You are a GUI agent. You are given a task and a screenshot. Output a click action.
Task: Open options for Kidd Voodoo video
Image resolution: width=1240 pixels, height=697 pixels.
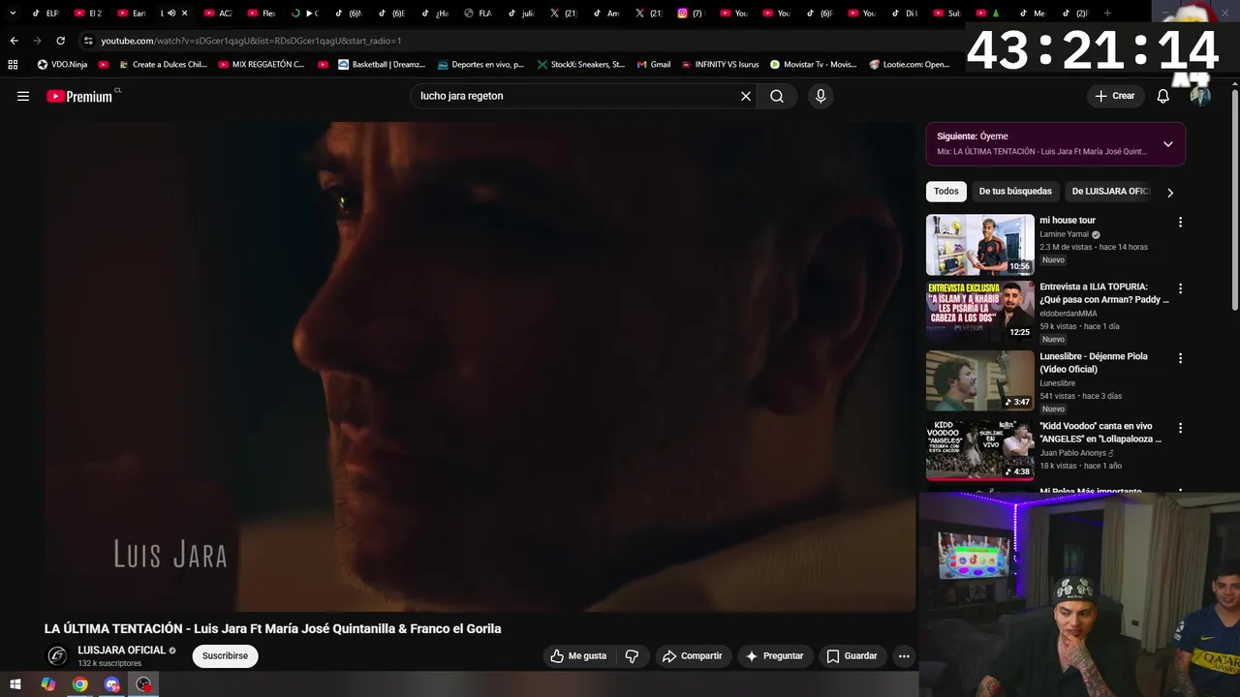(x=1180, y=428)
